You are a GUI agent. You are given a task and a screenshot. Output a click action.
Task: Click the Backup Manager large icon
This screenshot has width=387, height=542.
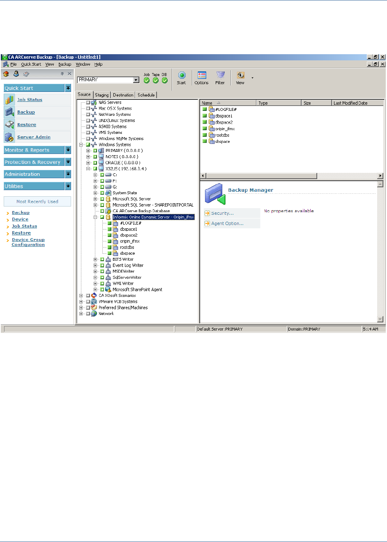click(215, 194)
